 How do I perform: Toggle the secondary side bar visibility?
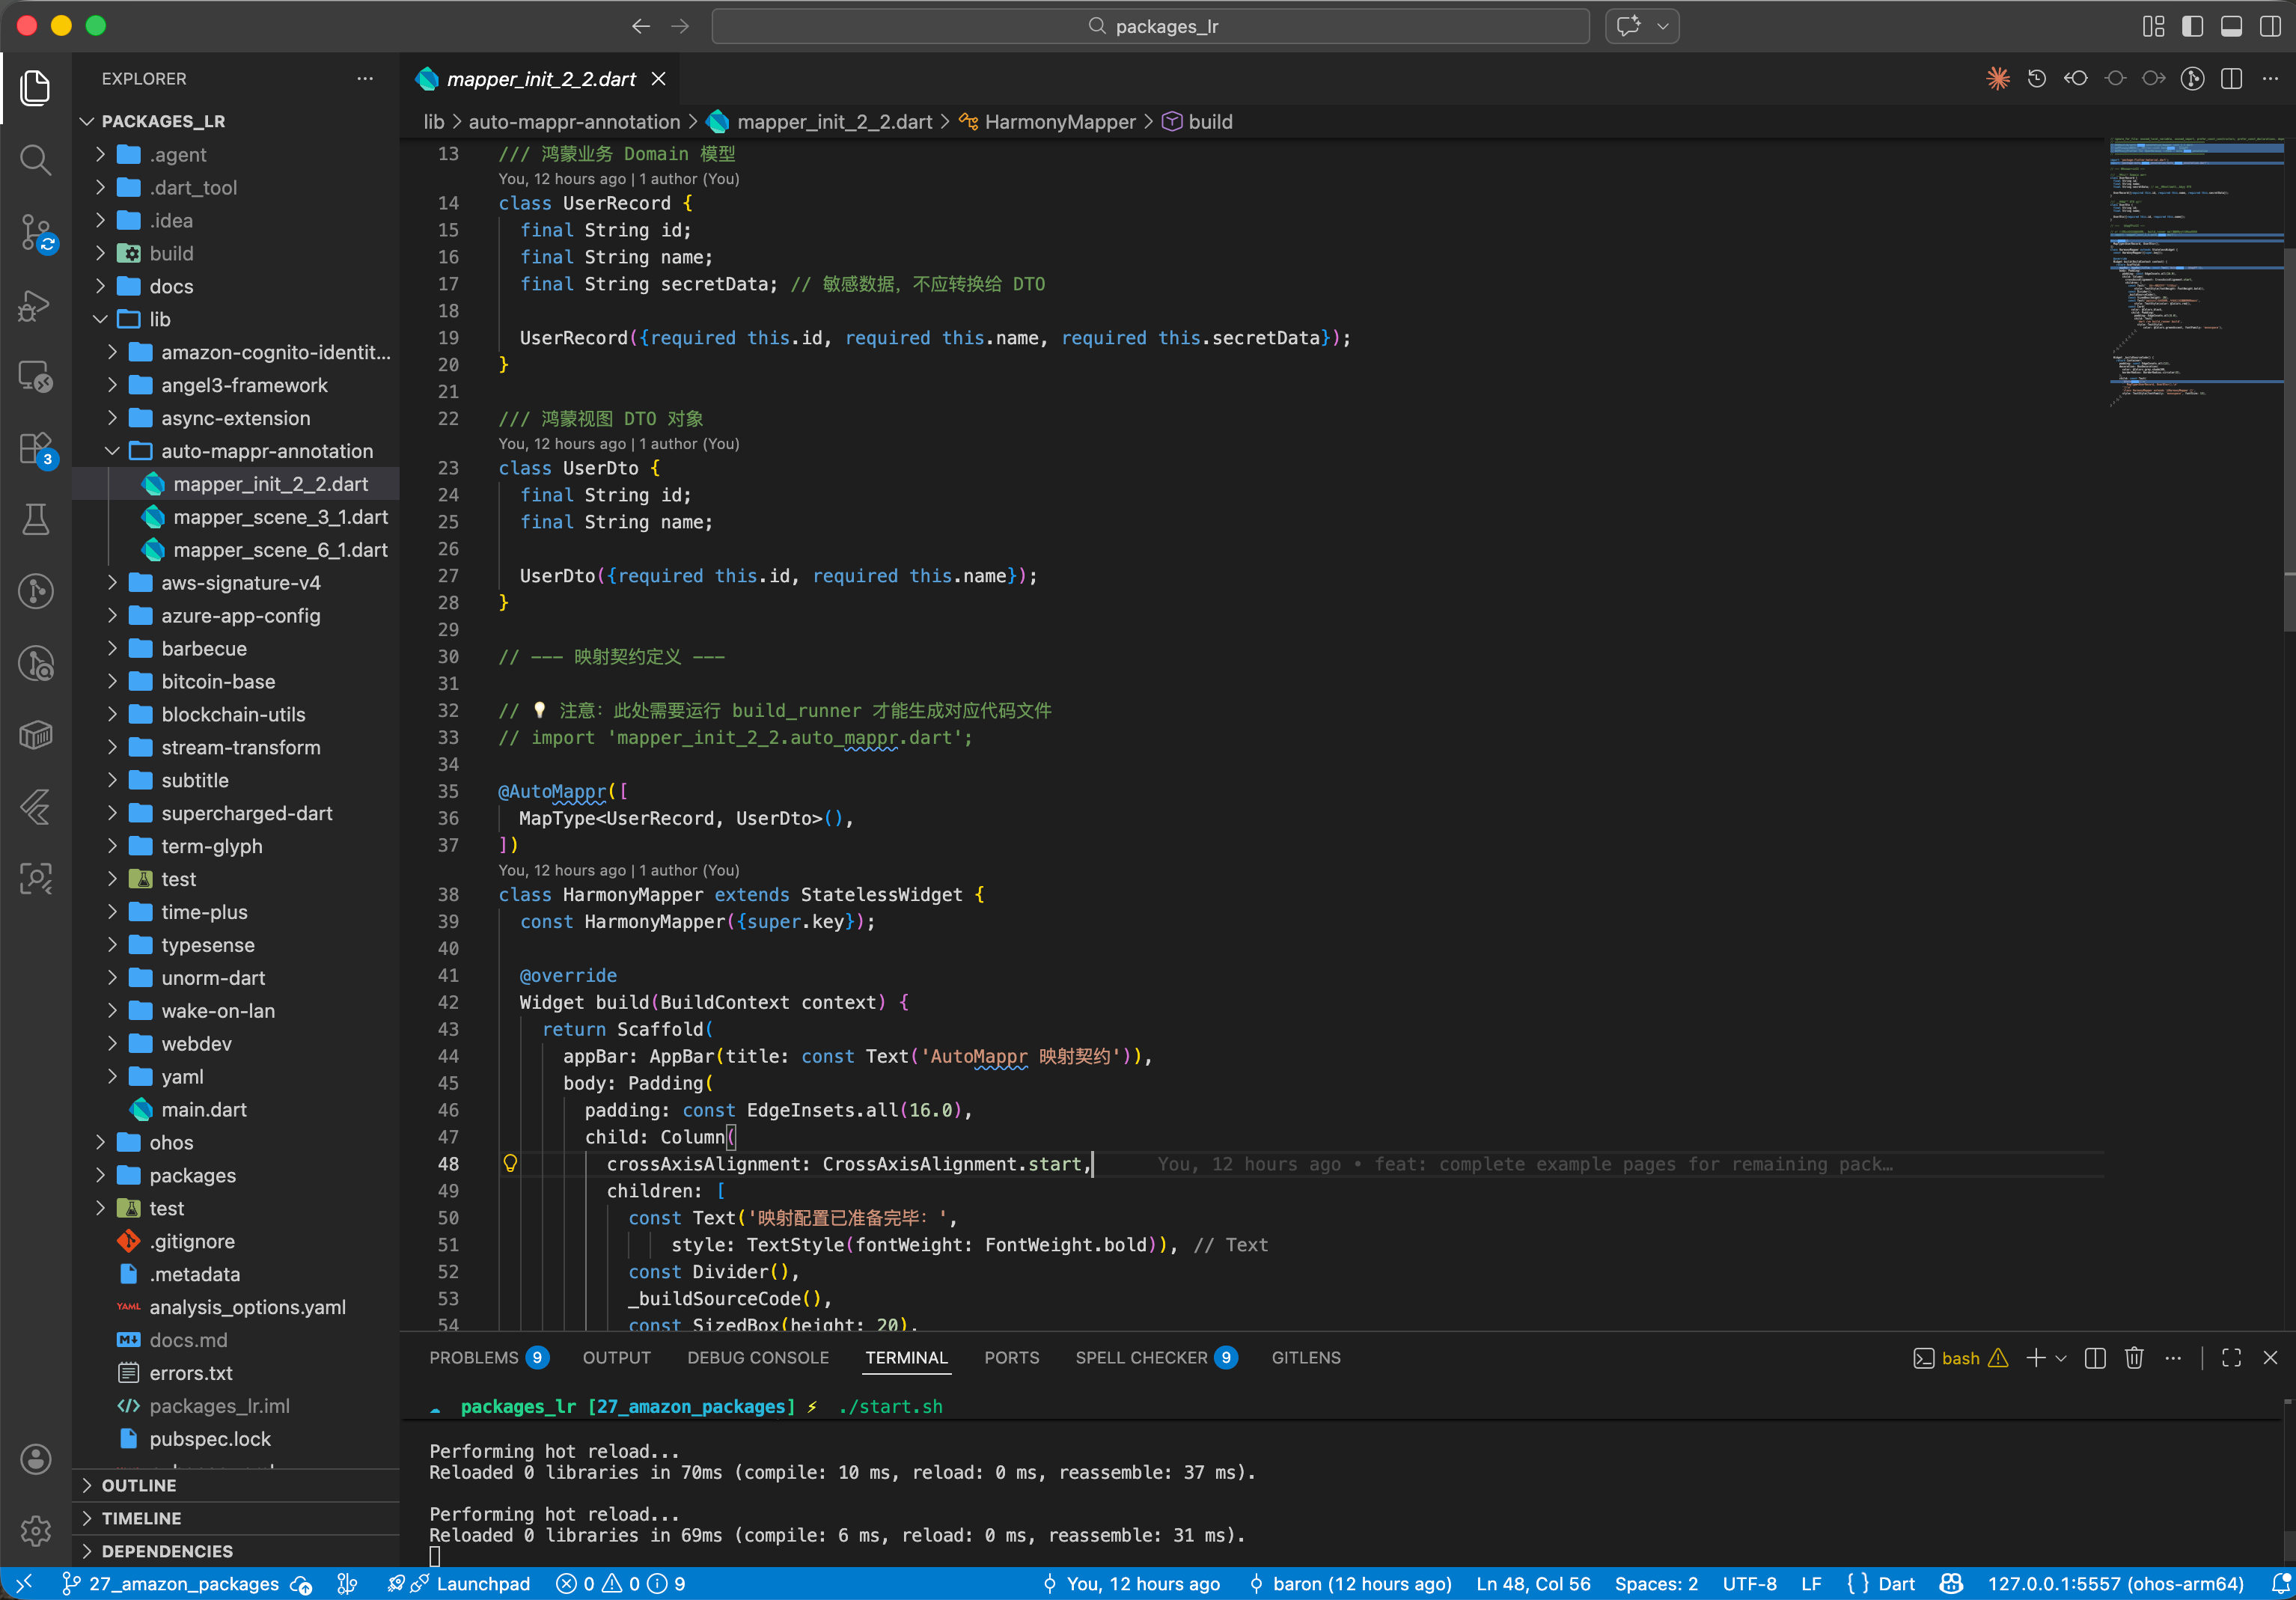(2270, 26)
